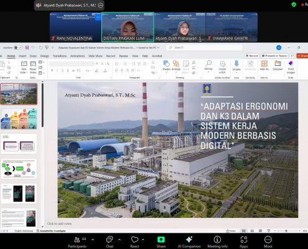308x249 pixels.
Task: Open the font size combo box
Action: point(90,63)
